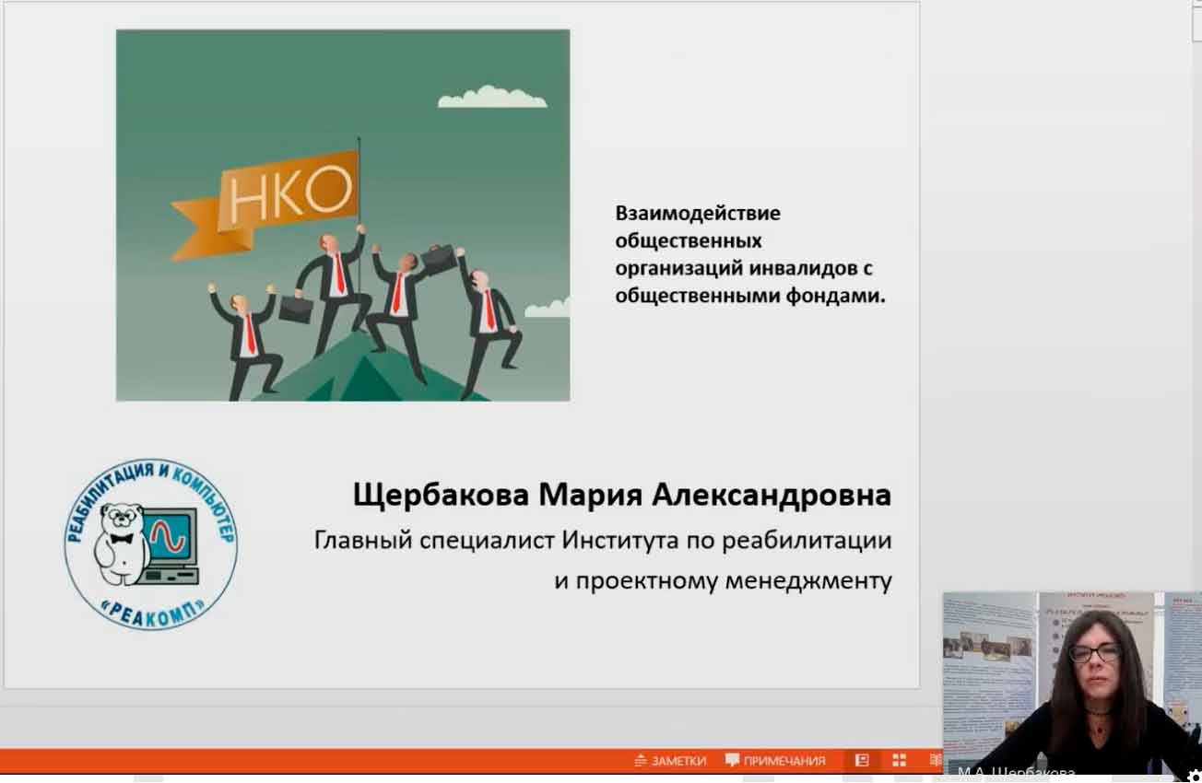Select the slide title about общественных организаций
Image resolution: width=1202 pixels, height=783 pixels.
(743, 254)
